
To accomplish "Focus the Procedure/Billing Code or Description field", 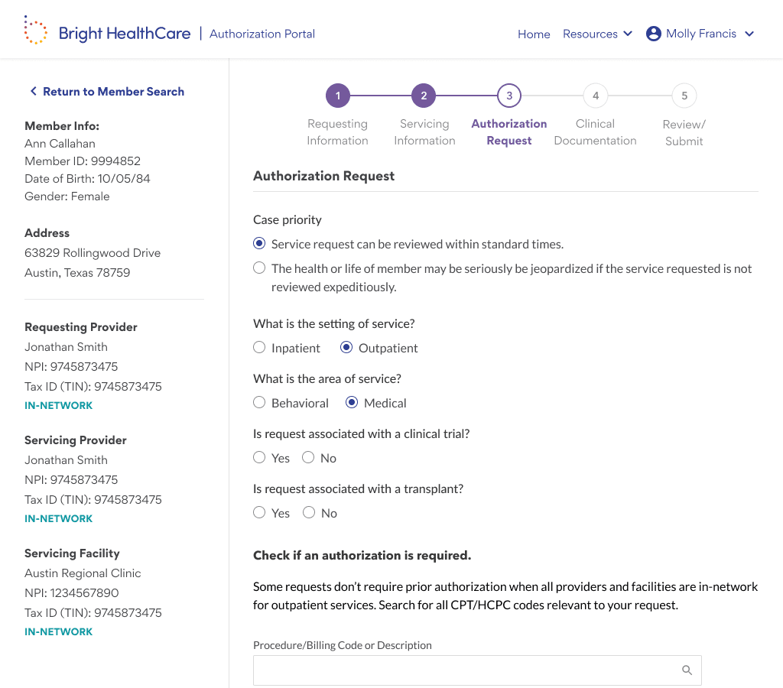I will point(477,670).
